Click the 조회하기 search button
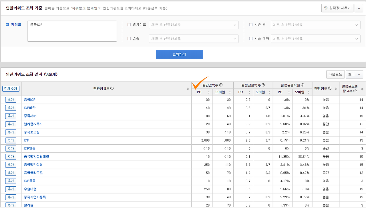The width and height of the screenshot is (366, 208). click(179, 54)
